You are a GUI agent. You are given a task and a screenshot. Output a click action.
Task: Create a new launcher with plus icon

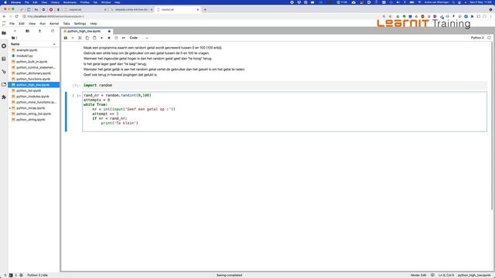15,31
